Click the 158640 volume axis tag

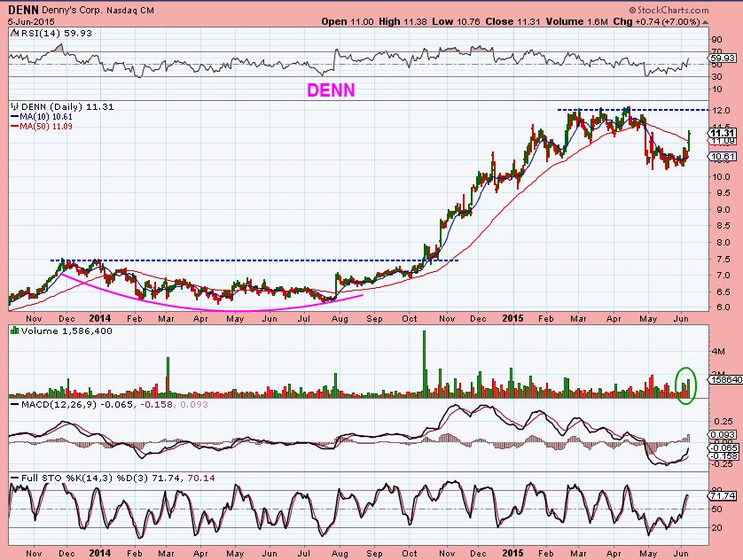click(x=725, y=379)
